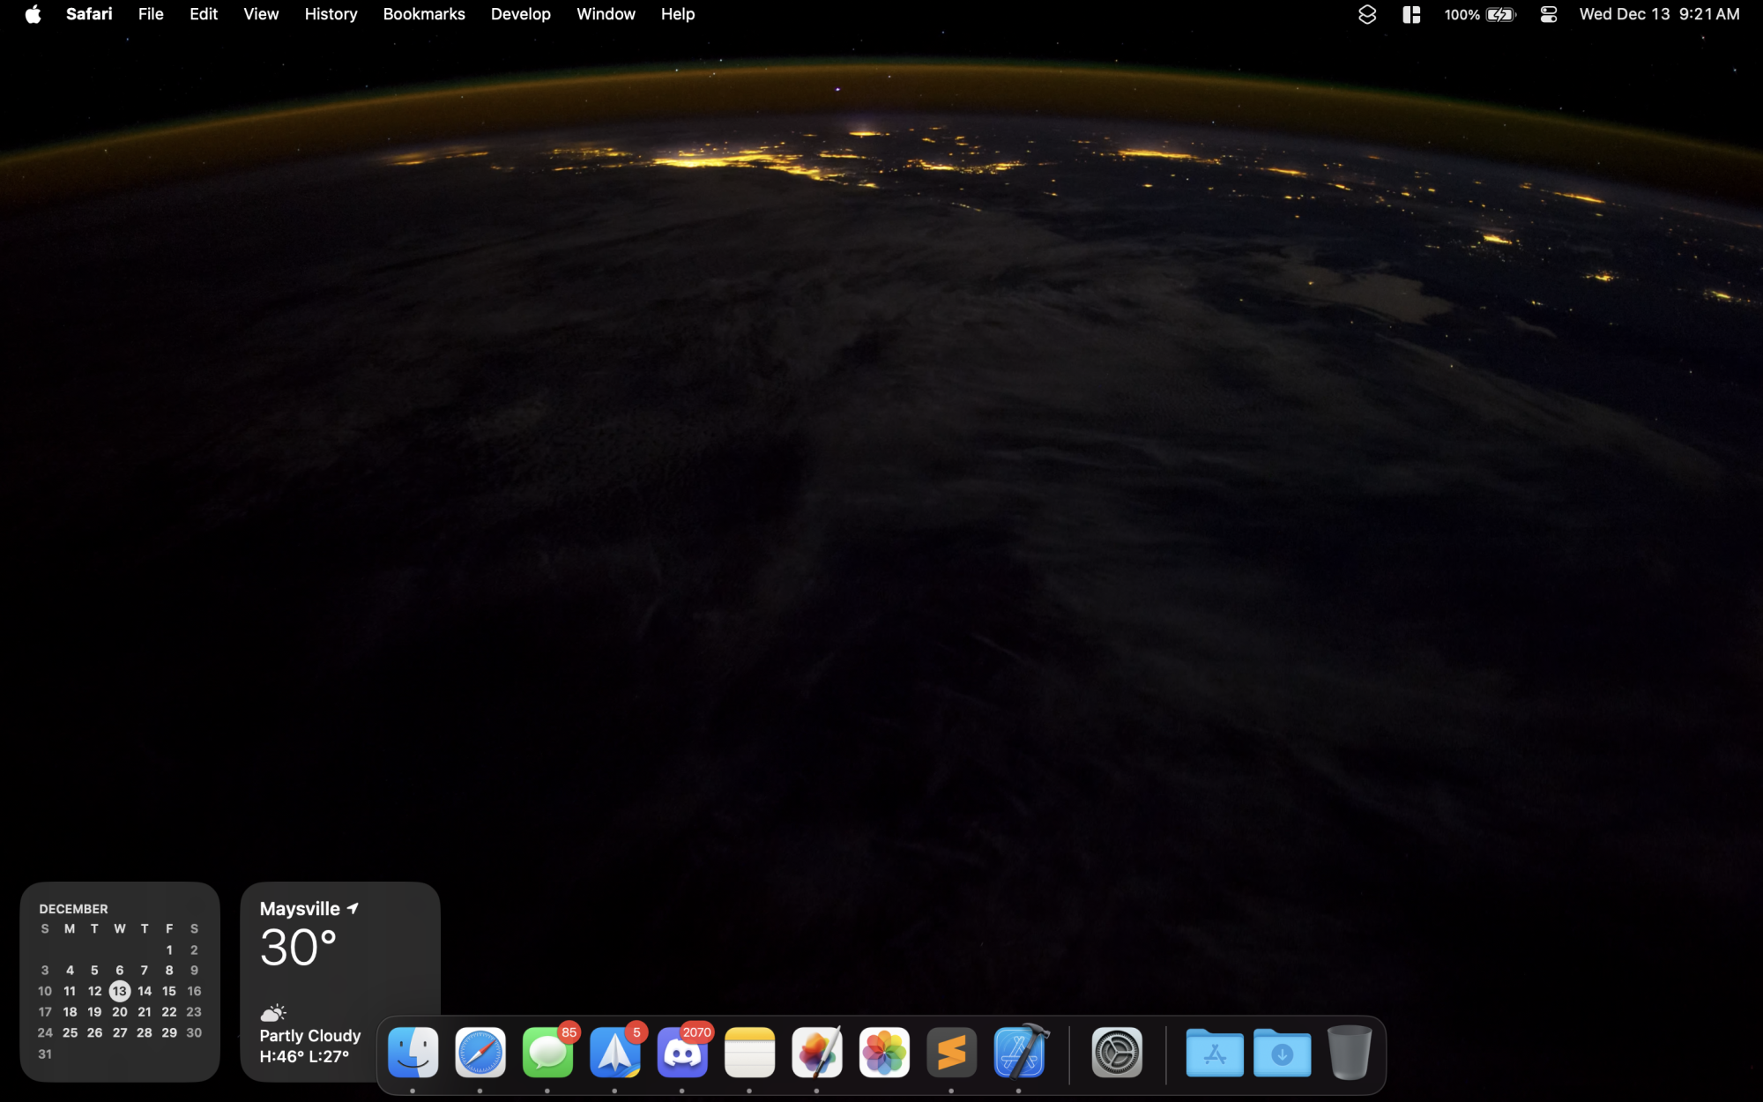Open the Photos app
The height and width of the screenshot is (1102, 1763).
point(884,1053)
